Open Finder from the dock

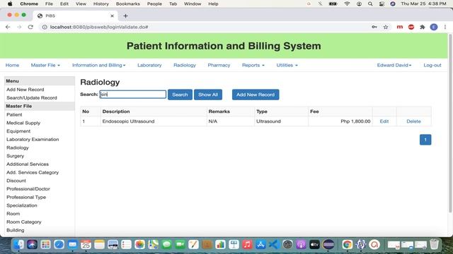[19, 245]
